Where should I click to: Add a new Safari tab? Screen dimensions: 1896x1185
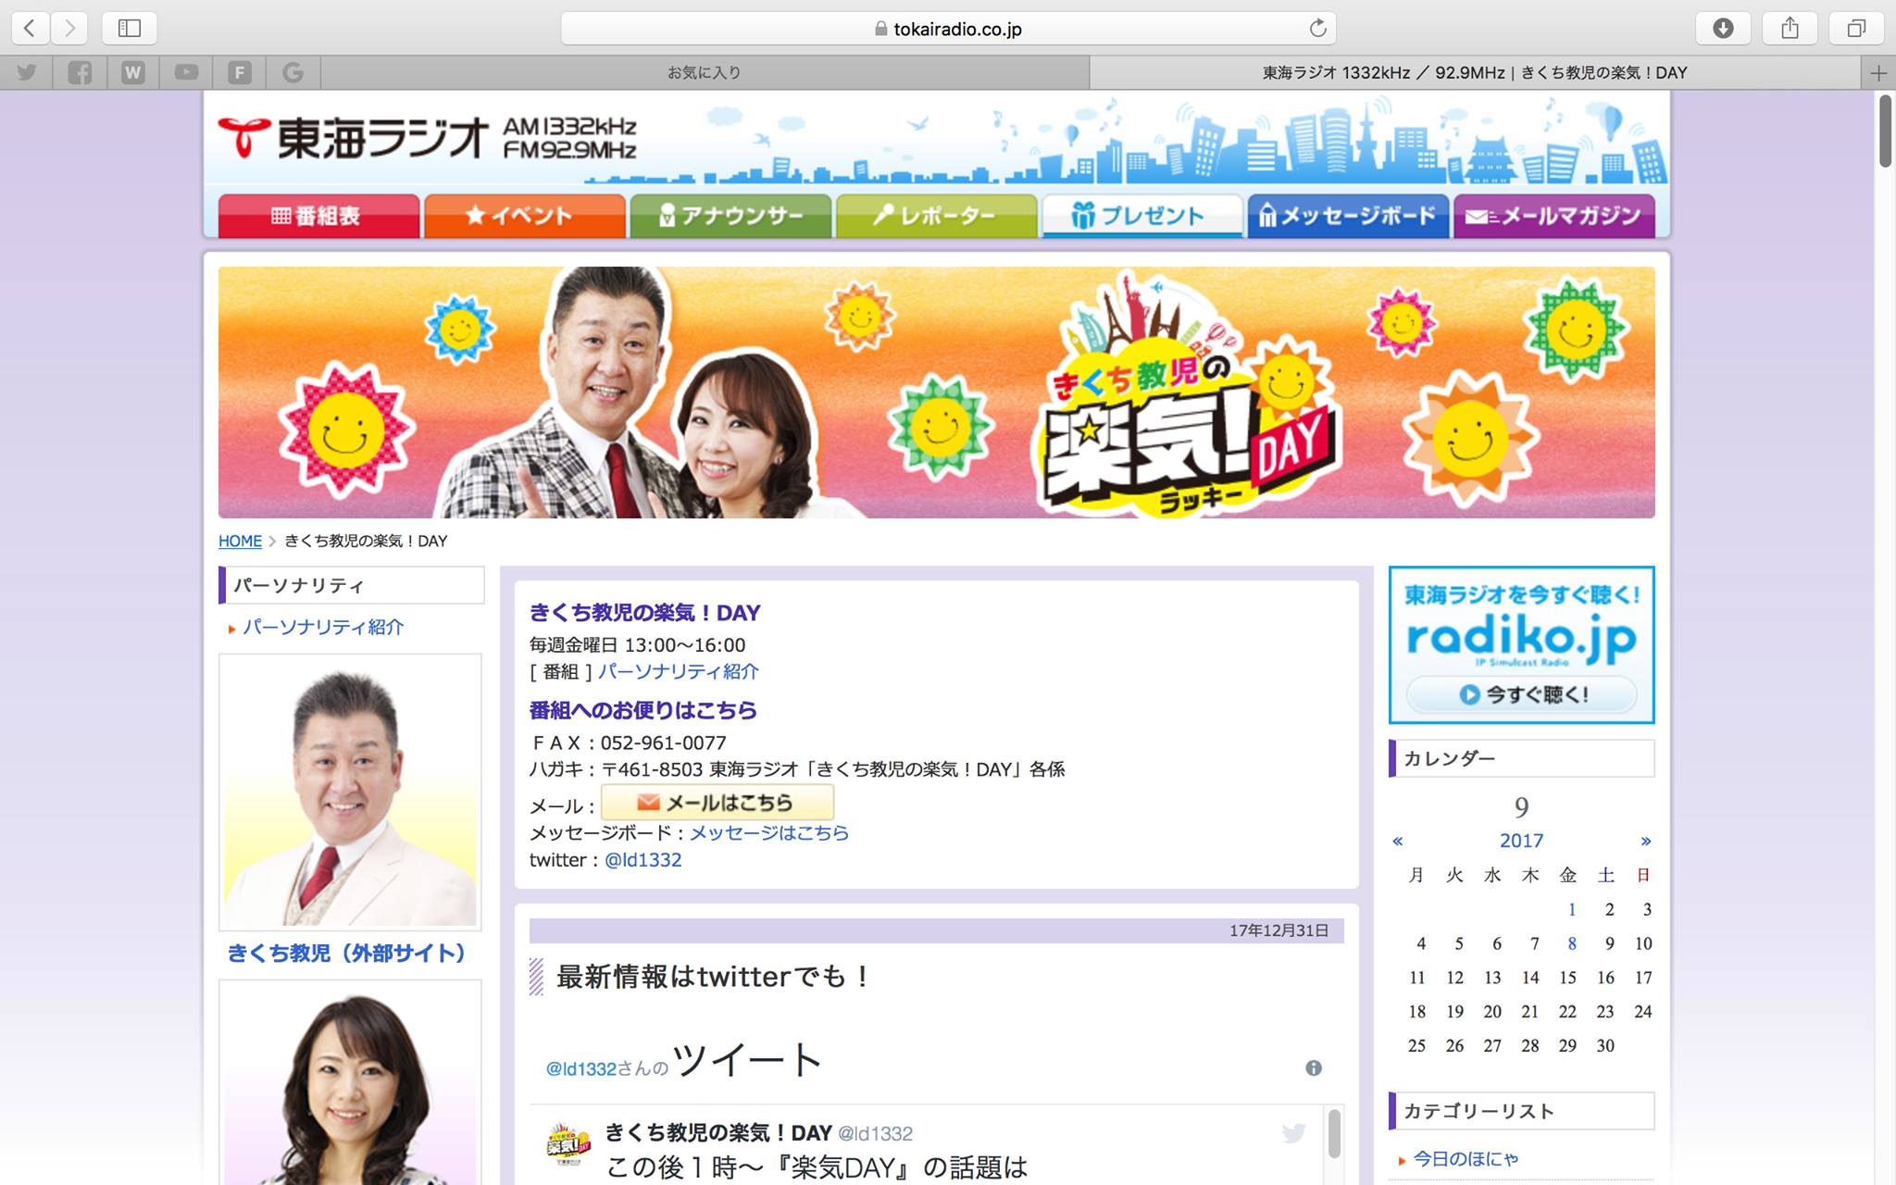[x=1878, y=72]
